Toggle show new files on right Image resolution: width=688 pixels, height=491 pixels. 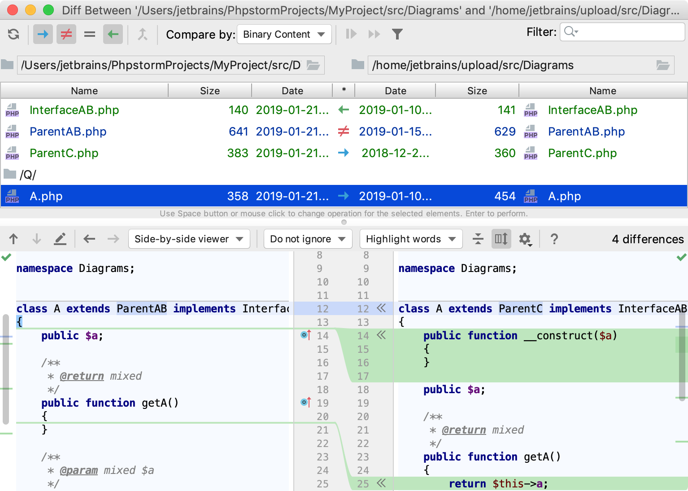[x=113, y=34]
